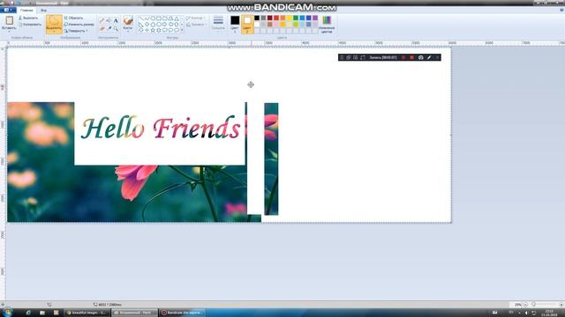
Task: Choose the Diamond shape
Action: pyautogui.click(x=147, y=25)
